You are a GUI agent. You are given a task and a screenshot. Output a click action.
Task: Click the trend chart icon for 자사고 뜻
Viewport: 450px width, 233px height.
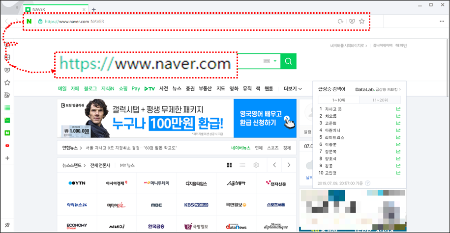pos(398,109)
